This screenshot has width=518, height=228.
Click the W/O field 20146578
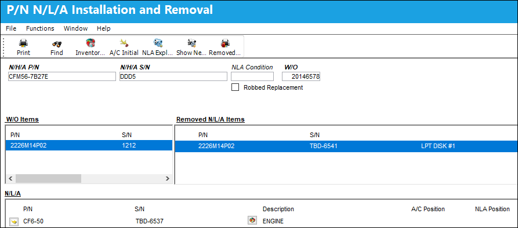(301, 76)
